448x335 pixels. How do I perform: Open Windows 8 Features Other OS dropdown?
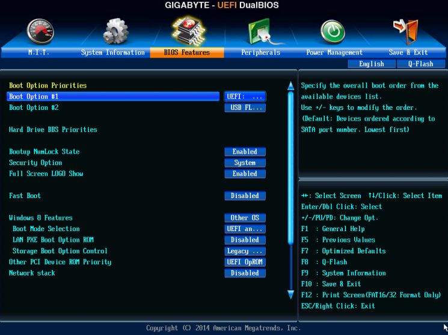pos(245,218)
